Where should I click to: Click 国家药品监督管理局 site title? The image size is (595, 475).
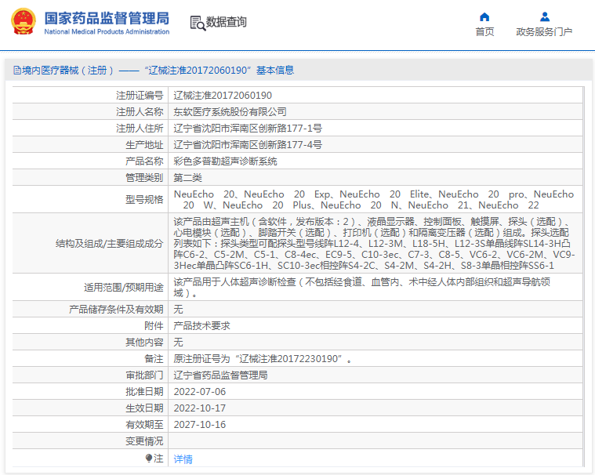[107, 18]
